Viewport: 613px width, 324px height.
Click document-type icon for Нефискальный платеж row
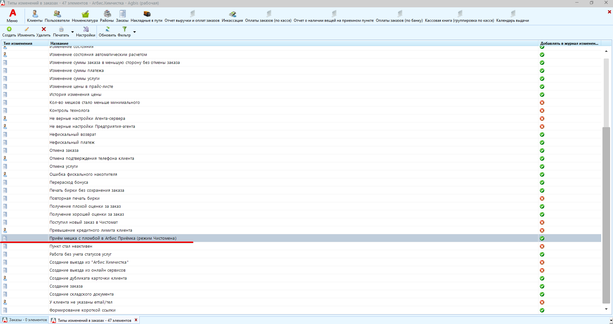coord(5,143)
